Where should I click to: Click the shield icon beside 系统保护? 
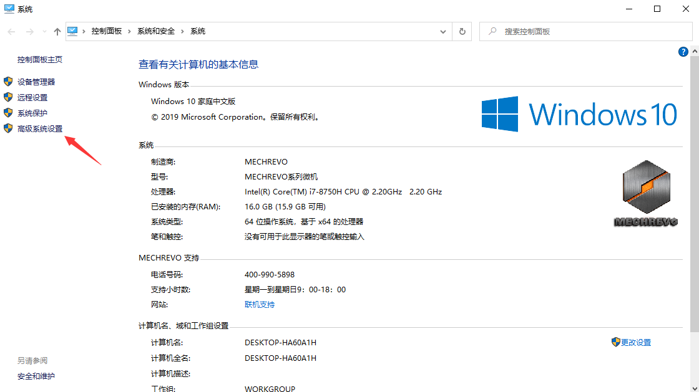8,113
